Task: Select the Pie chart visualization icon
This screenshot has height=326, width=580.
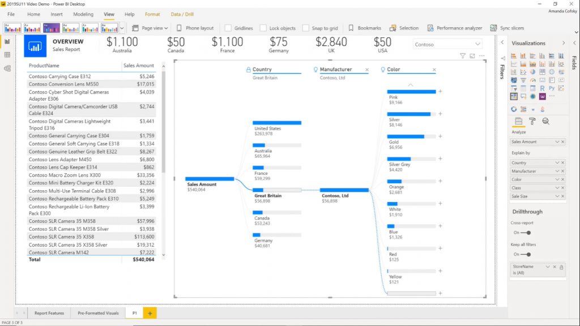Action: coord(531,72)
